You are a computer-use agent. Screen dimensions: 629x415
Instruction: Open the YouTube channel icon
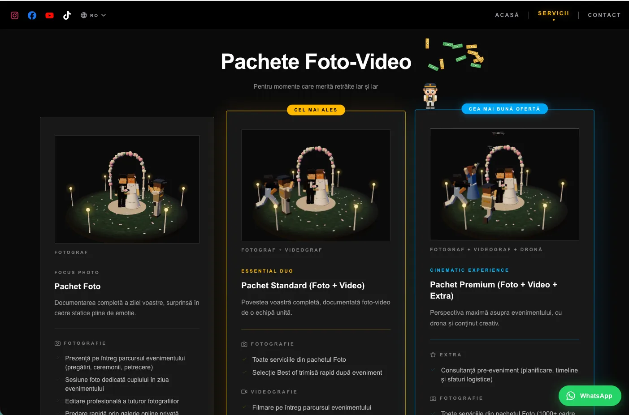[x=49, y=15]
